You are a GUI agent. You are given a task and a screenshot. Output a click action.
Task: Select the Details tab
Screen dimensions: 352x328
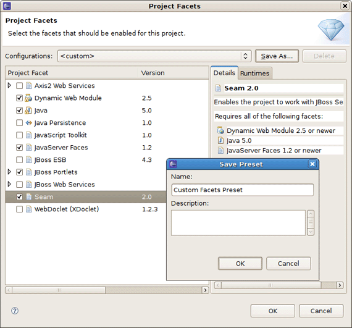point(224,73)
